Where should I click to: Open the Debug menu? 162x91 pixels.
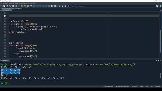(x=16, y=3)
